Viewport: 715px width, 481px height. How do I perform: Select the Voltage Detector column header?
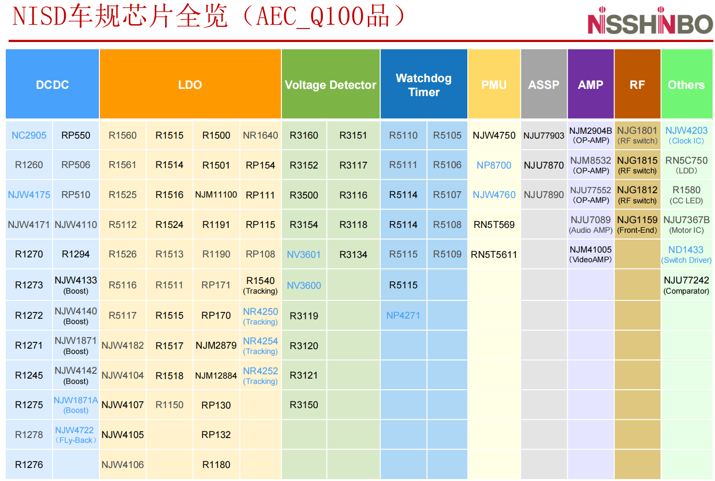(331, 85)
